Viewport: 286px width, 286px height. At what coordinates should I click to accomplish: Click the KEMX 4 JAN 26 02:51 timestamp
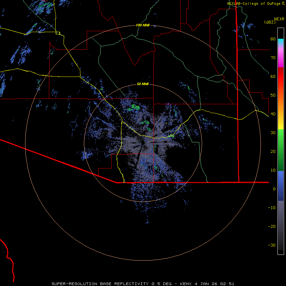[x=207, y=284]
